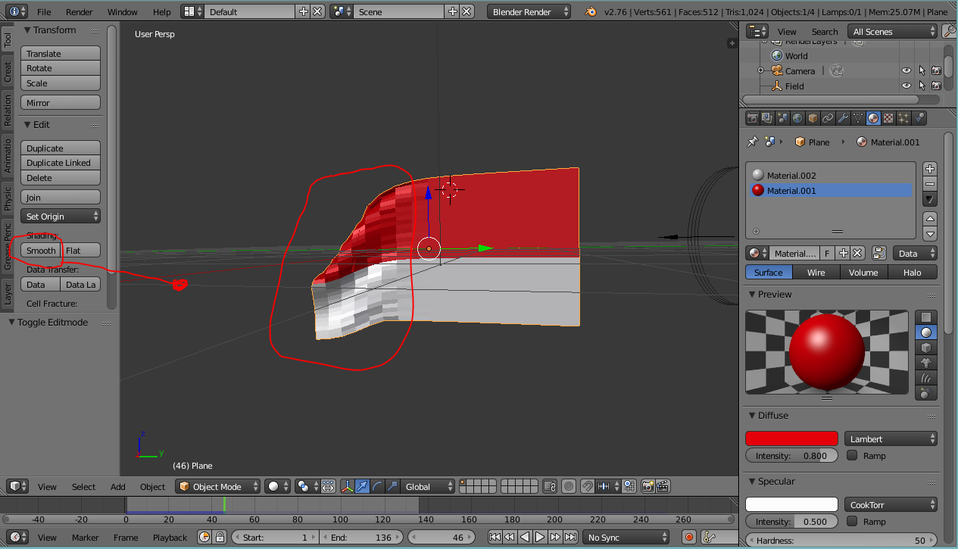The width and height of the screenshot is (958, 549).
Task: Switch to the Halo material type tab
Action: [913, 272]
